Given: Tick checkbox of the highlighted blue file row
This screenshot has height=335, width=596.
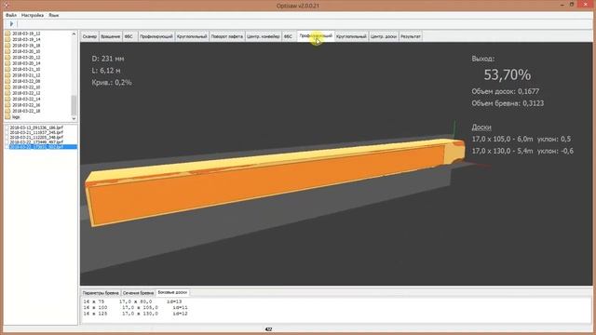Looking at the screenshot, I should tap(7, 147).
